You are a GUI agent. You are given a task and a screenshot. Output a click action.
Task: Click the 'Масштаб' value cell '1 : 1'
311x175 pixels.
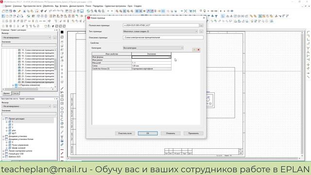point(151,63)
